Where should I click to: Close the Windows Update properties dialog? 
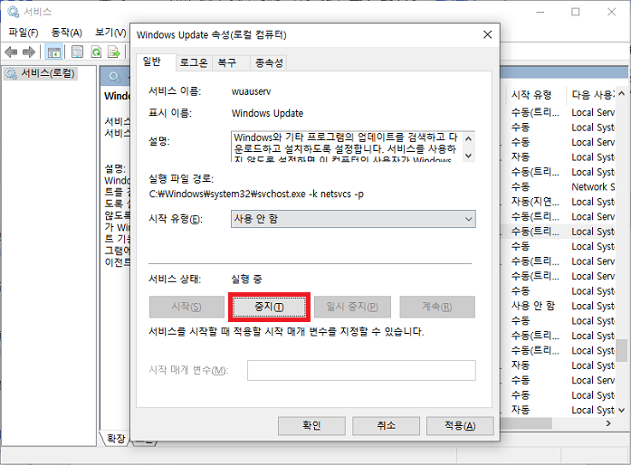coord(487,34)
